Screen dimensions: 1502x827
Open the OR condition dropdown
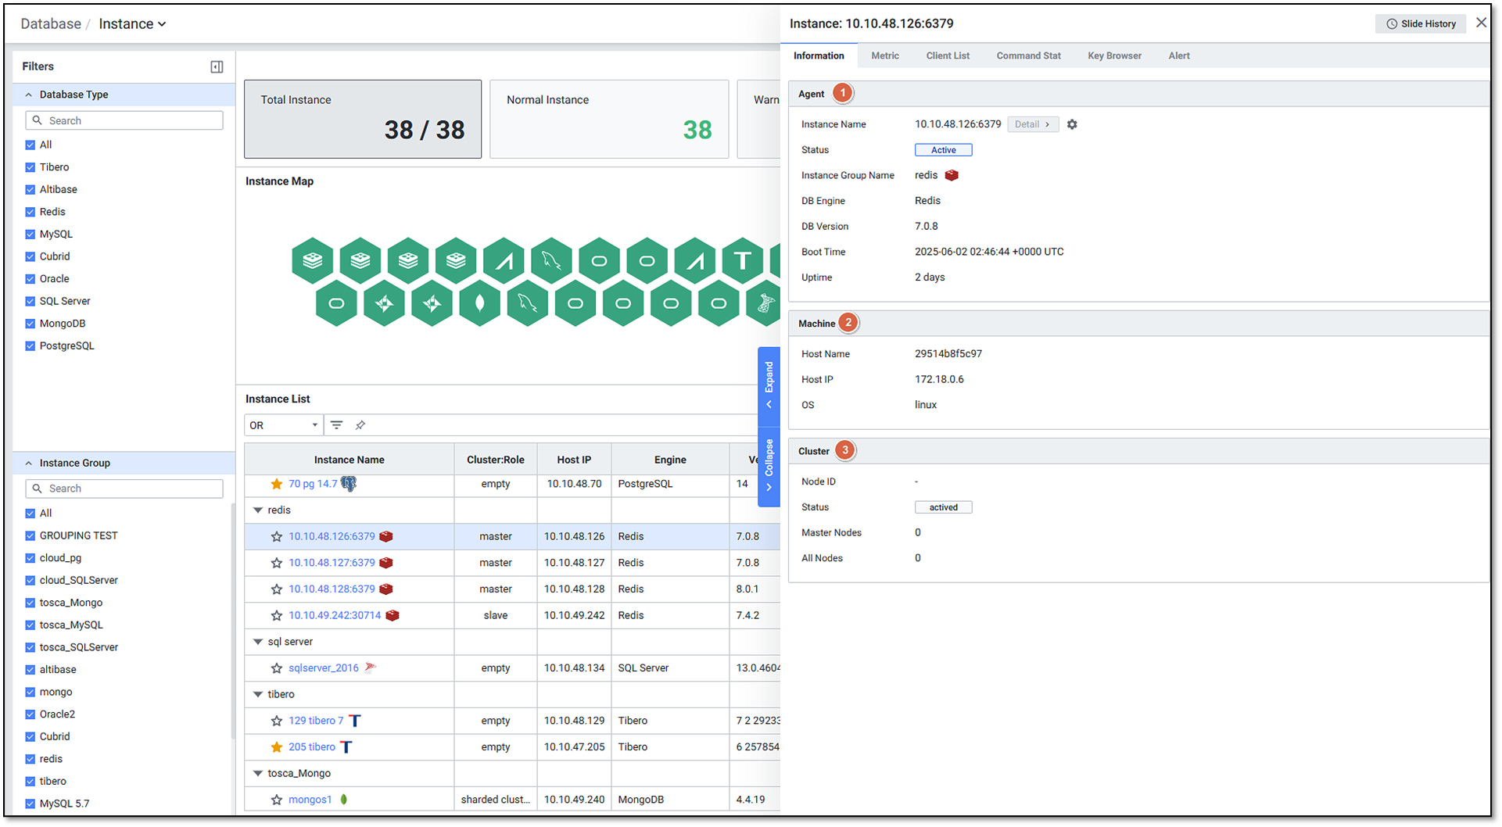[283, 425]
